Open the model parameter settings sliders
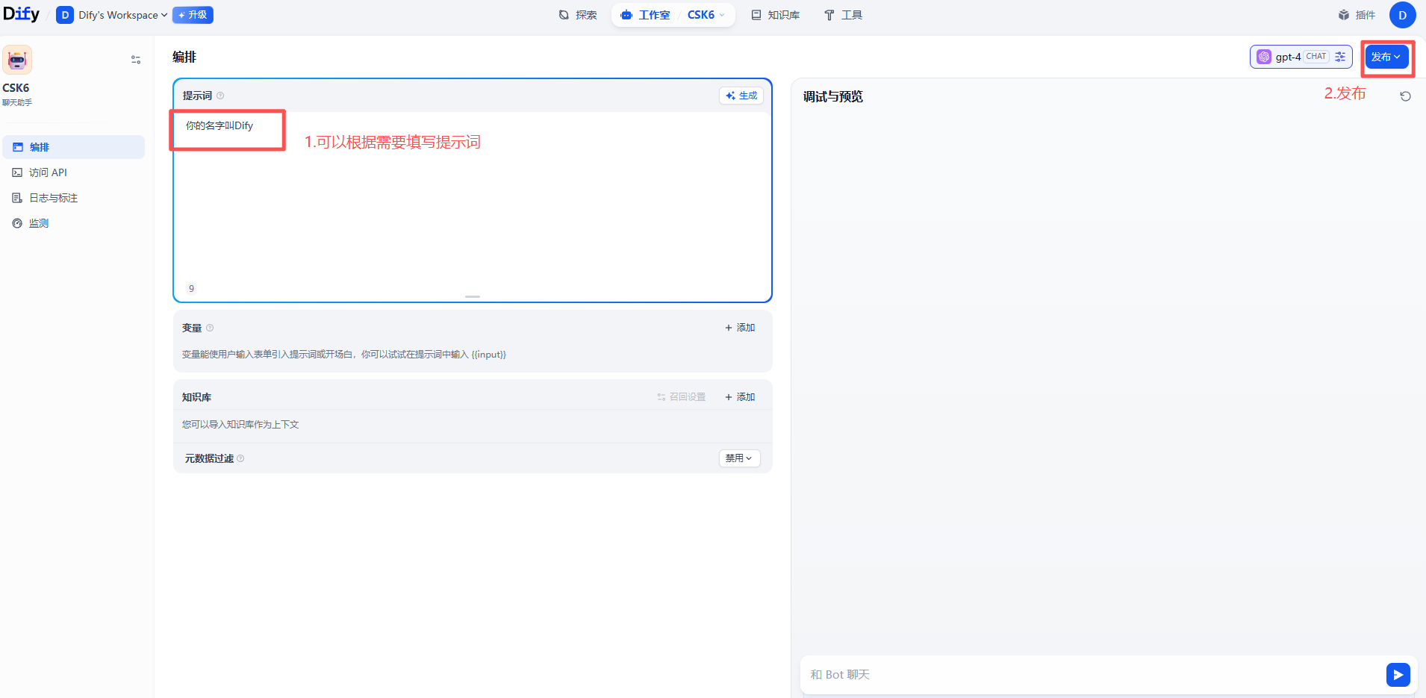1426x698 pixels. point(1340,56)
